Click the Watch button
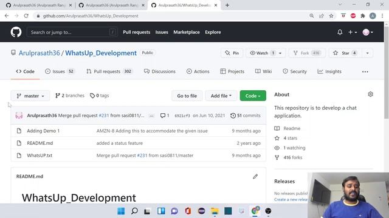 pyautogui.click(x=261, y=53)
